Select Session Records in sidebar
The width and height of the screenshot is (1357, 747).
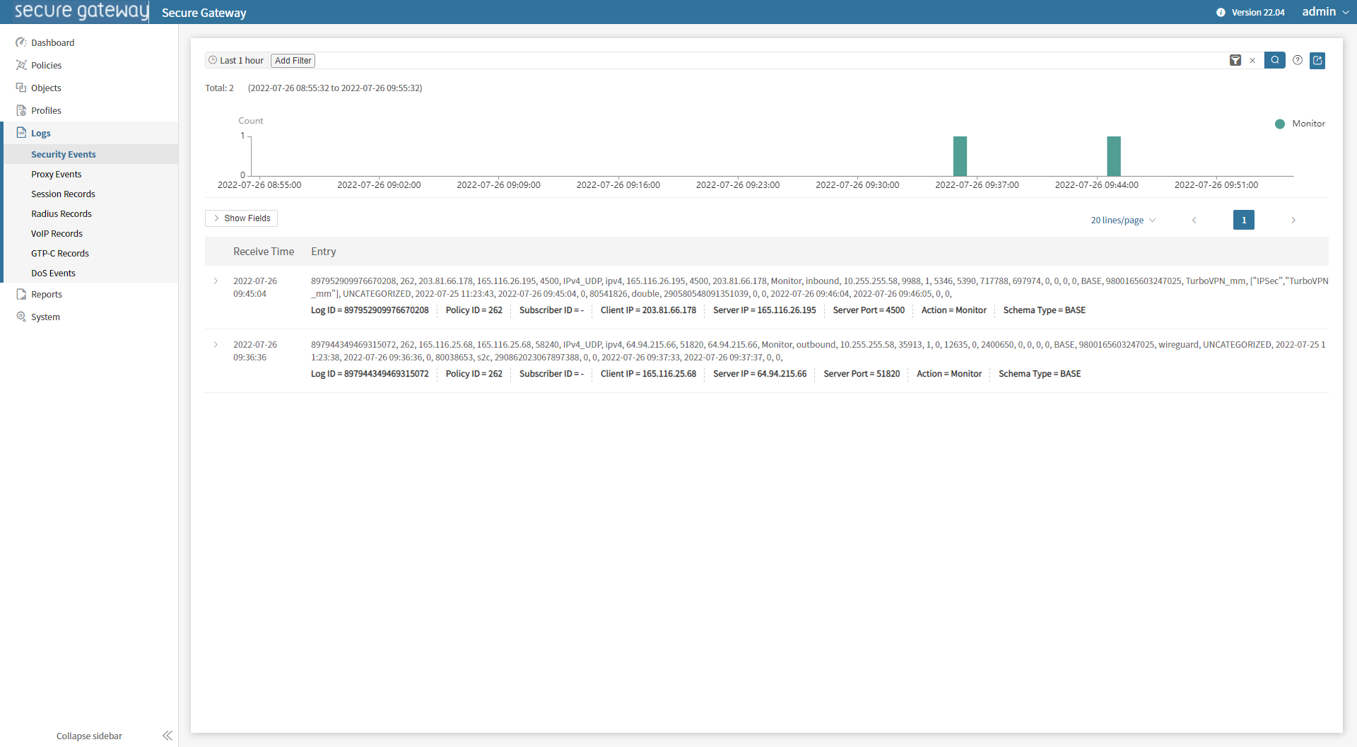coord(63,194)
